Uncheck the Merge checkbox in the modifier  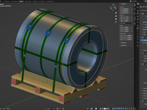[144, 30]
